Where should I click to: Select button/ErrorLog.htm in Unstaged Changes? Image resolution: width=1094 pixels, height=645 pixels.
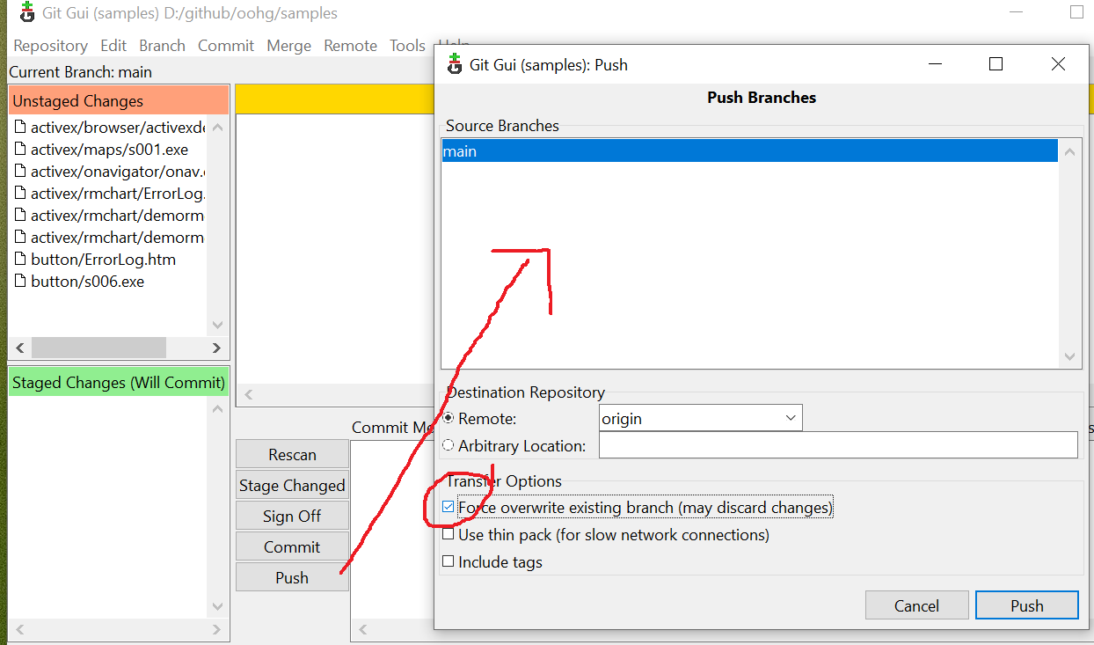[103, 260]
